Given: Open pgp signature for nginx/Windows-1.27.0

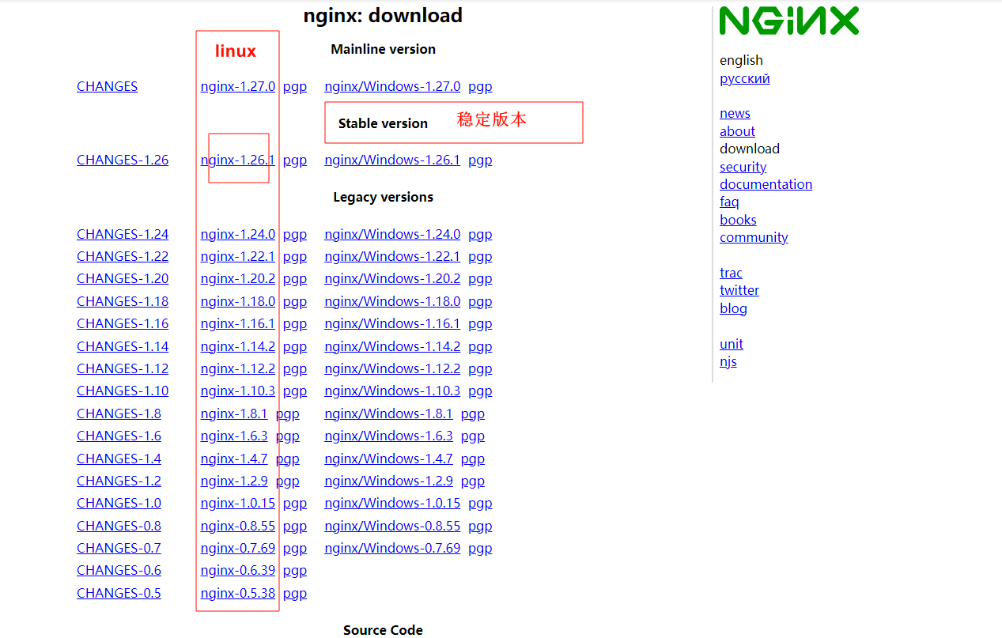Looking at the screenshot, I should pyautogui.click(x=480, y=87).
